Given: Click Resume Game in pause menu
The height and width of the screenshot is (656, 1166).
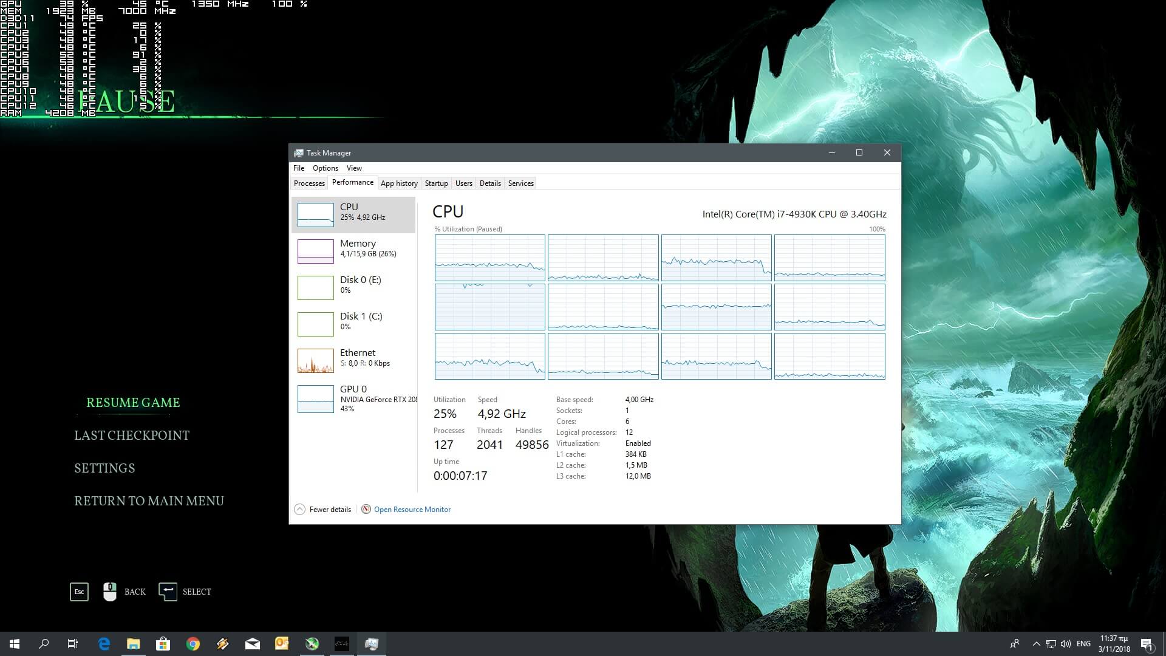Looking at the screenshot, I should (x=133, y=403).
